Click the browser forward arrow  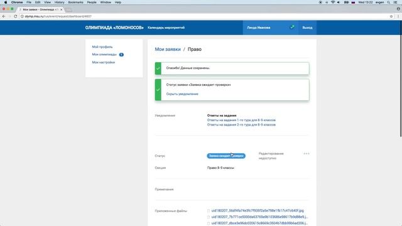[9, 16]
